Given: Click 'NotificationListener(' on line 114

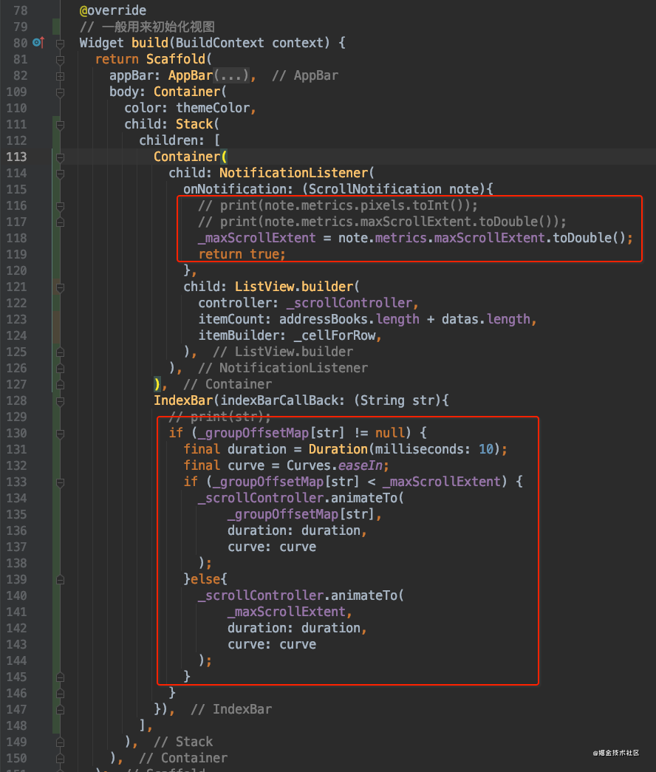Looking at the screenshot, I should 297,173.
